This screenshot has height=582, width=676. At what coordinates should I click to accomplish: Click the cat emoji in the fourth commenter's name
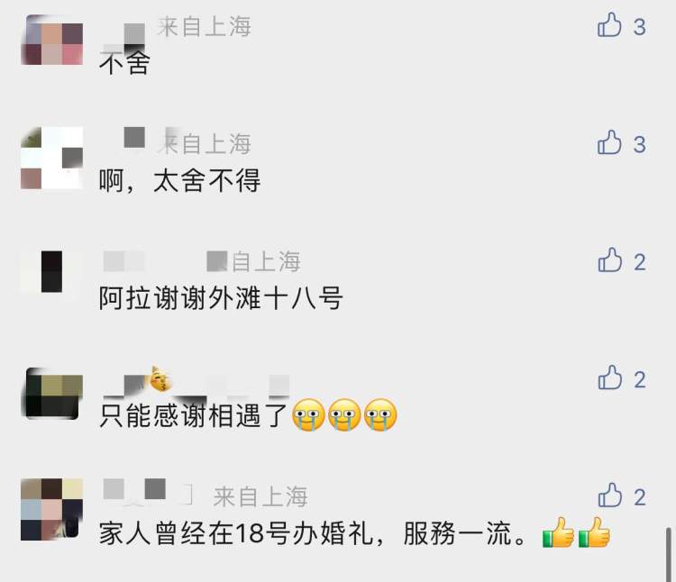pyautogui.click(x=160, y=379)
